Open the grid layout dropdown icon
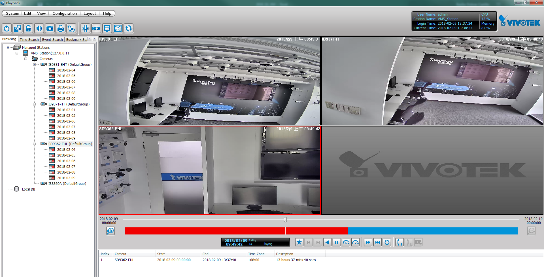The height and width of the screenshot is (277, 544). [x=107, y=28]
